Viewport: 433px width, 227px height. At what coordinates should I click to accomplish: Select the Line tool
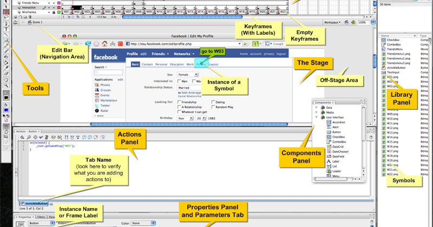[x=6, y=35]
